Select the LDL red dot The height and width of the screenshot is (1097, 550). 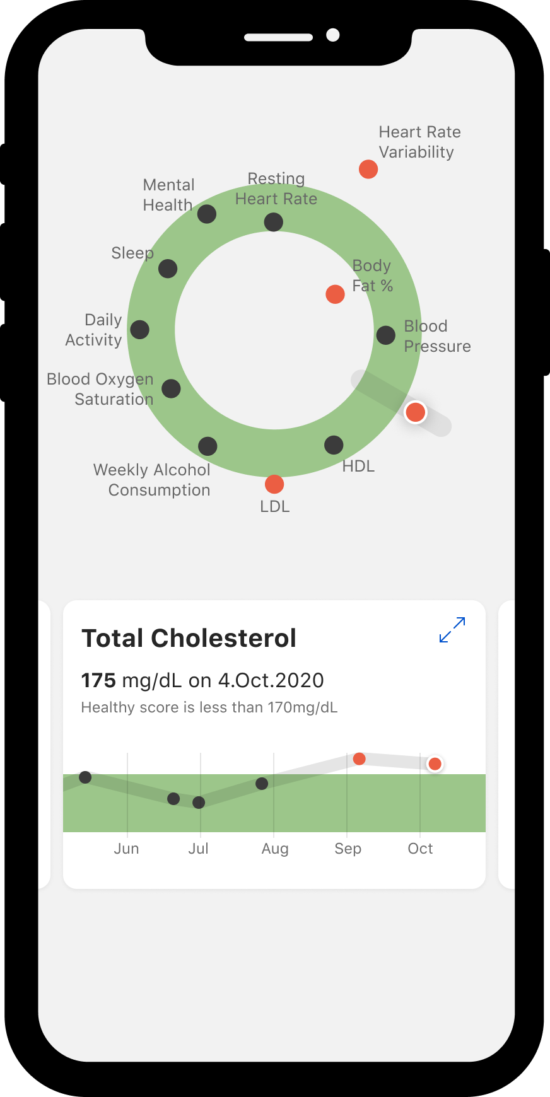(x=274, y=484)
